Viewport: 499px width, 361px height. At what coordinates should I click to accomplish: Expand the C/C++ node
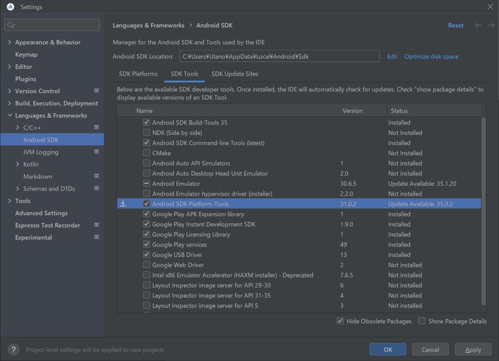pyautogui.click(x=17, y=127)
